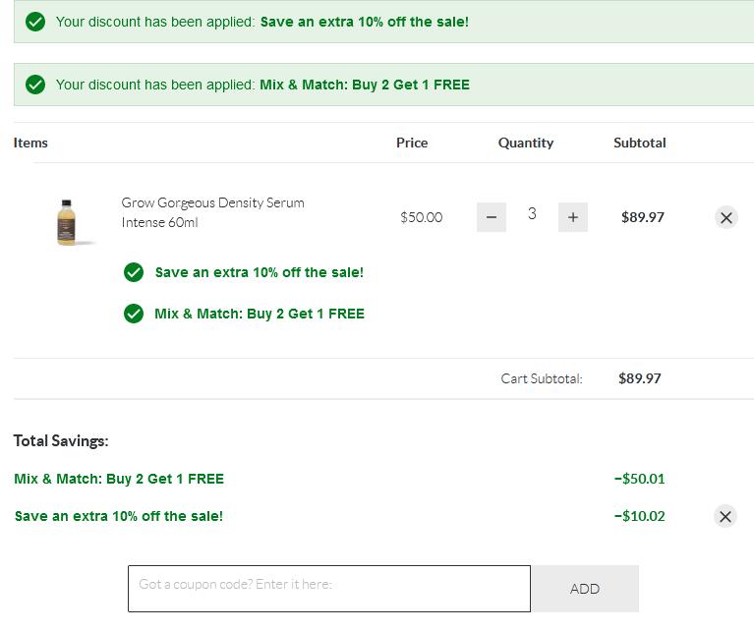Remove Density Serum item from cart

tap(725, 217)
